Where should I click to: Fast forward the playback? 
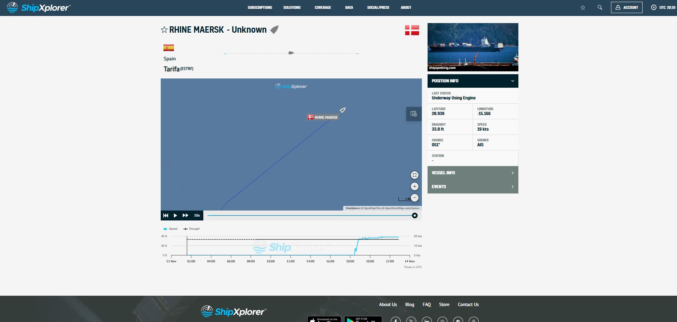pos(185,215)
